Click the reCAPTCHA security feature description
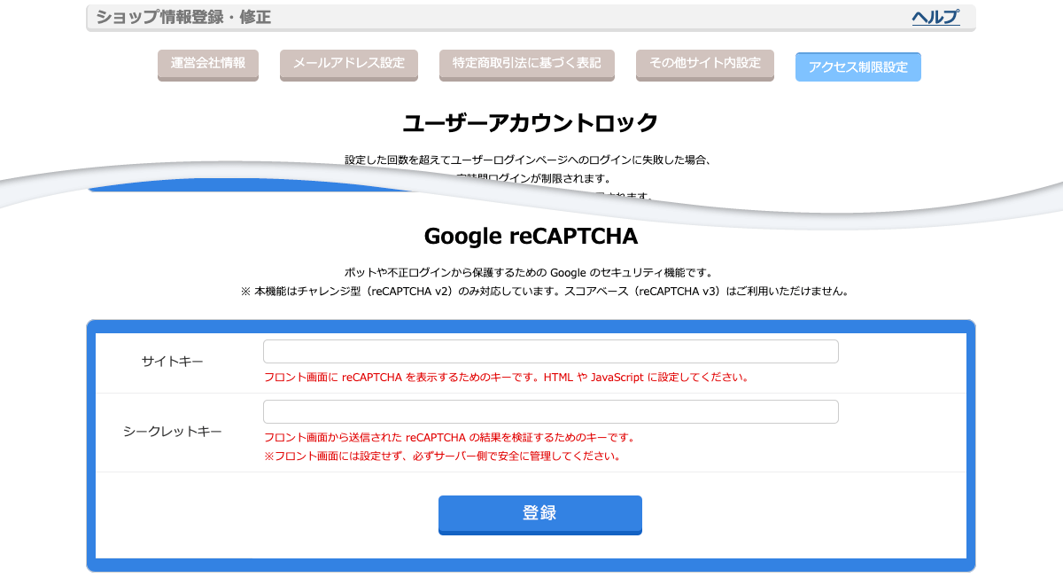1063x585 pixels. [x=529, y=272]
